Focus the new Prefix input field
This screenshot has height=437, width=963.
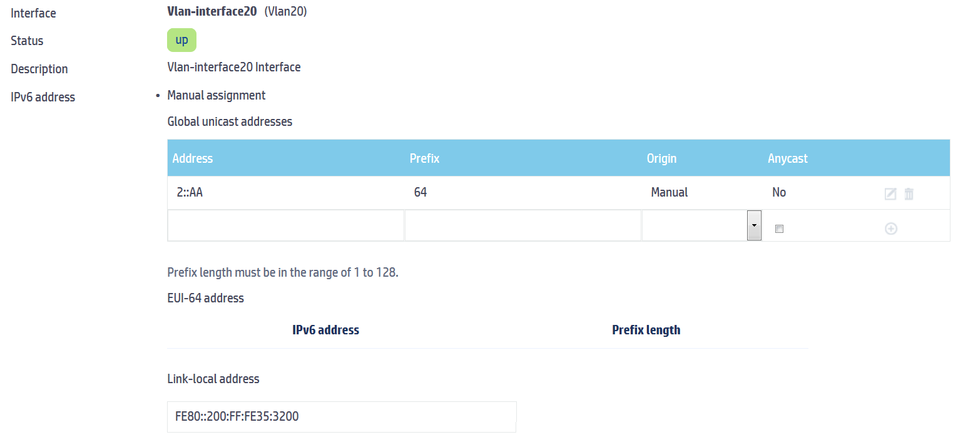[523, 225]
